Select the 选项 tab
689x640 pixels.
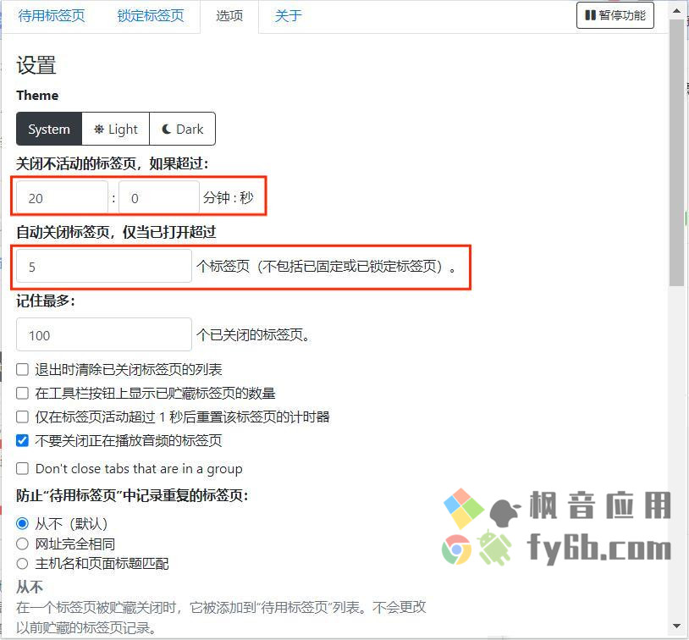click(x=229, y=16)
